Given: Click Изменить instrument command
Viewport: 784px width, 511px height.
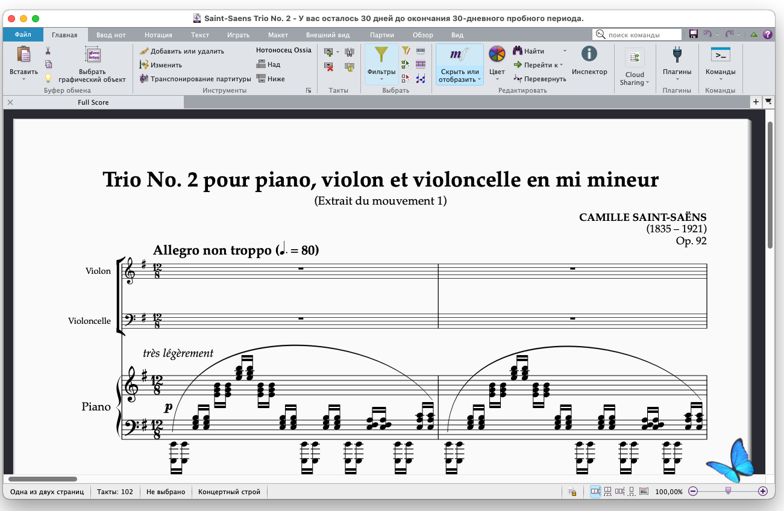Looking at the screenshot, I should click(x=160, y=65).
